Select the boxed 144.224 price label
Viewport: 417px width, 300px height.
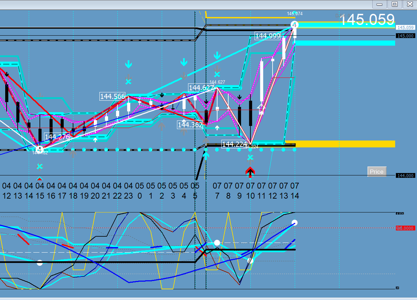tap(234, 144)
